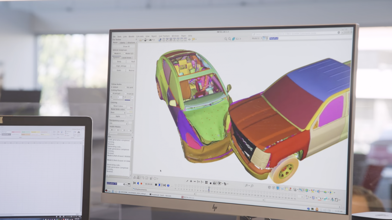Click the Show All button
The image size is (392, 220).
[123, 46]
